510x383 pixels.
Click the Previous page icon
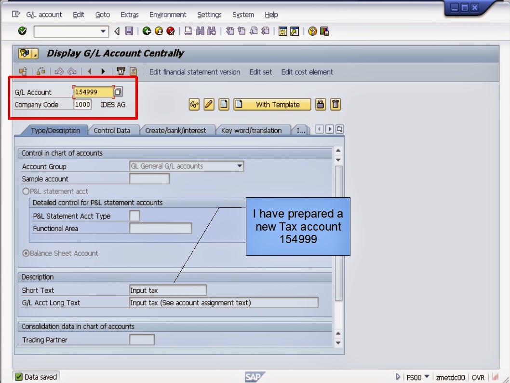(x=242, y=31)
